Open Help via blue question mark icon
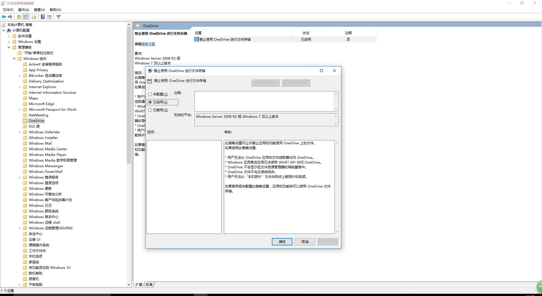This screenshot has width=542, height=296. point(43,17)
